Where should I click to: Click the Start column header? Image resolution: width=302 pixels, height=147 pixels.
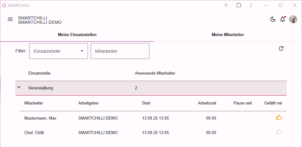(x=146, y=103)
